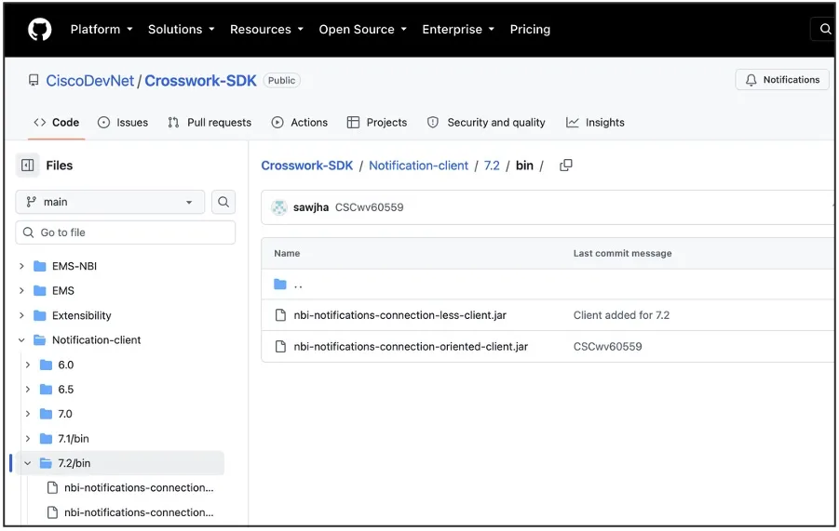Click the Name column header

287,253
